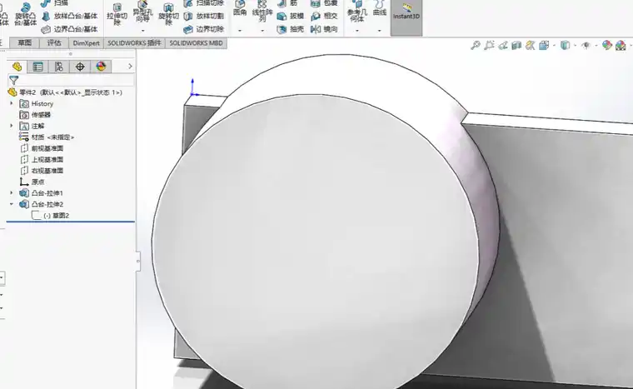Select the 镜向 mirror tool
The image size is (633, 389).
tap(324, 29)
